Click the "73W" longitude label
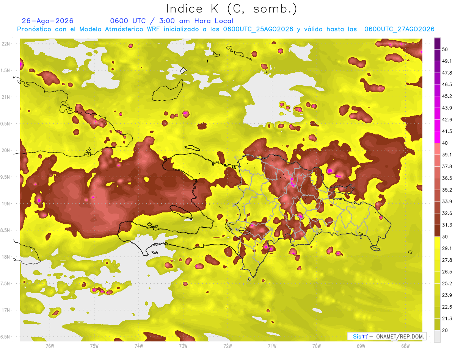The image size is (455, 351). pos(183,346)
